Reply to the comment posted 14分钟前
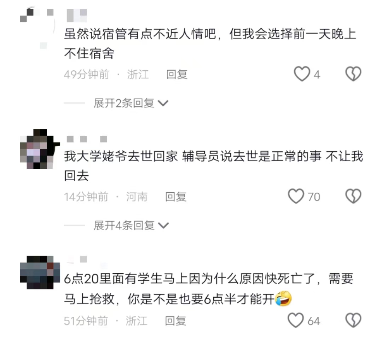This screenshot has width=382, height=339. point(176,197)
